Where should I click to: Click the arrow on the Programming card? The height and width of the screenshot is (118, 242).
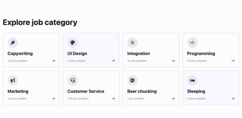click(x=233, y=61)
